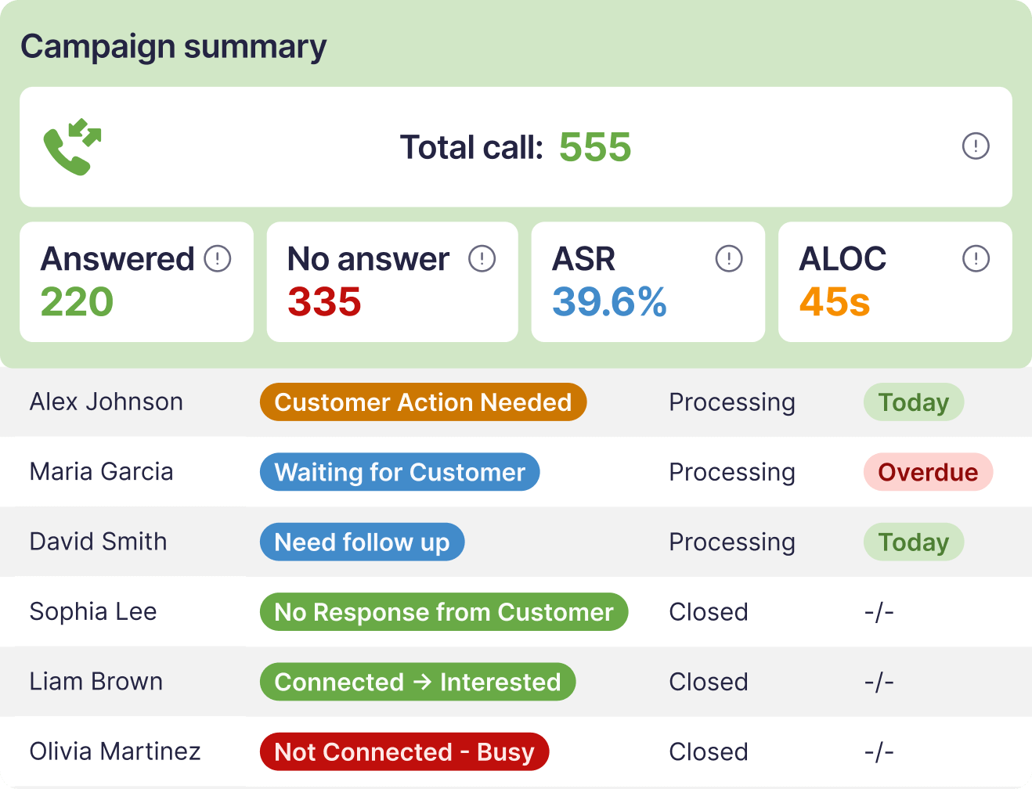Switch to the Campaign summary section header
The image size is (1032, 789).
point(174,45)
